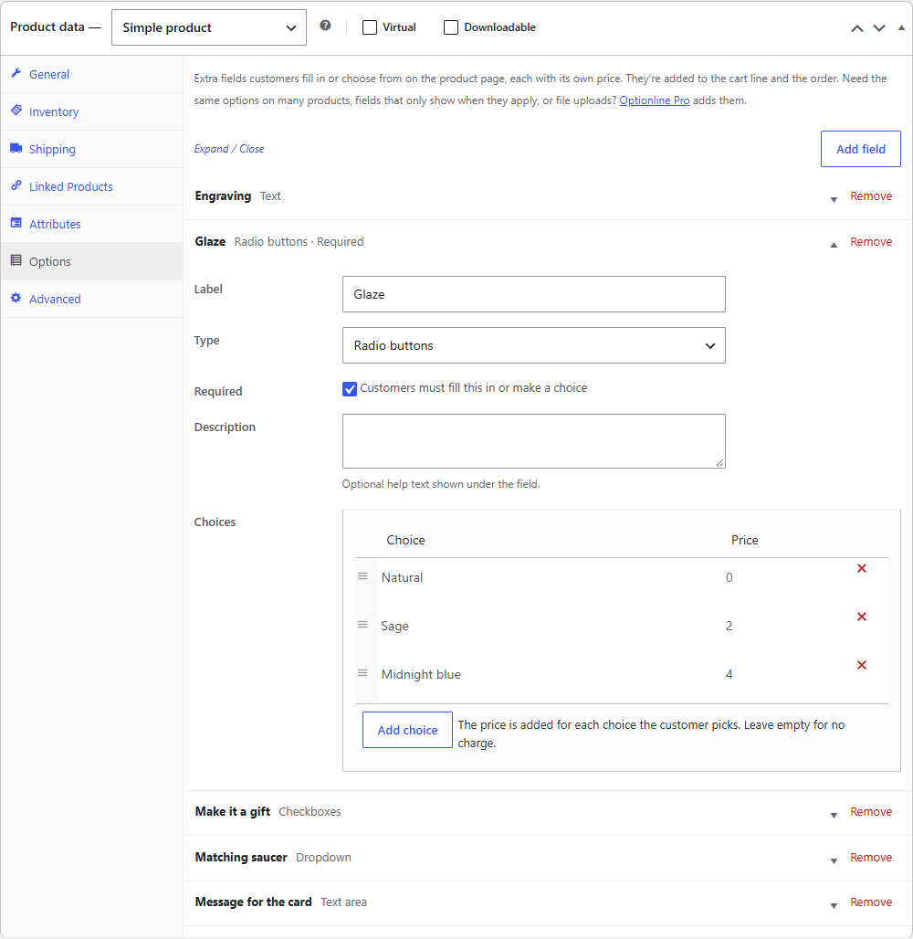
Task: Click the General wrench icon
Action: tap(16, 73)
